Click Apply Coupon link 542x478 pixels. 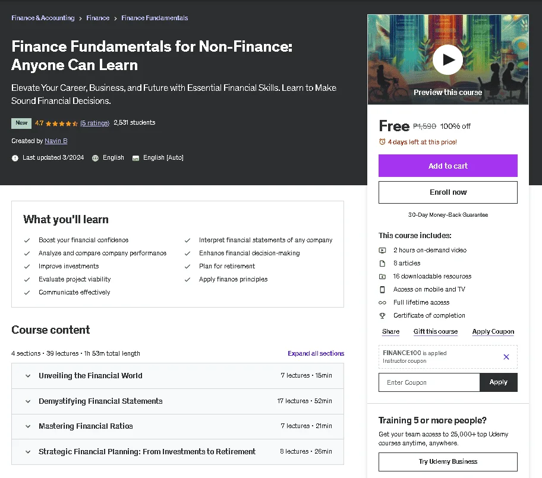(x=493, y=331)
